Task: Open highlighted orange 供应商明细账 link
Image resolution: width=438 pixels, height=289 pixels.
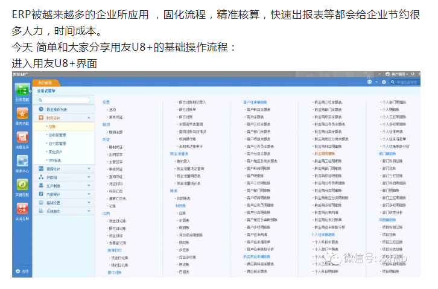Action: [325, 154]
